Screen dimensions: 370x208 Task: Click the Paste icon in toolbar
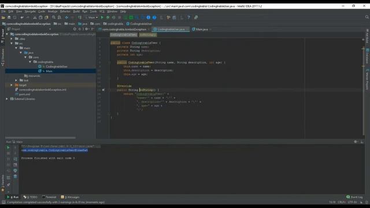tap(46, 17)
